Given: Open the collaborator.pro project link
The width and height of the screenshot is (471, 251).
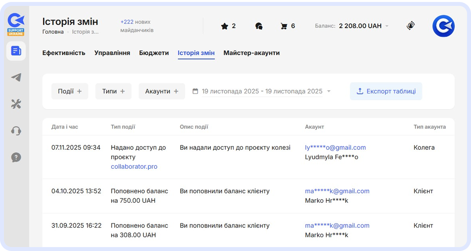Looking at the screenshot, I should 134,167.
